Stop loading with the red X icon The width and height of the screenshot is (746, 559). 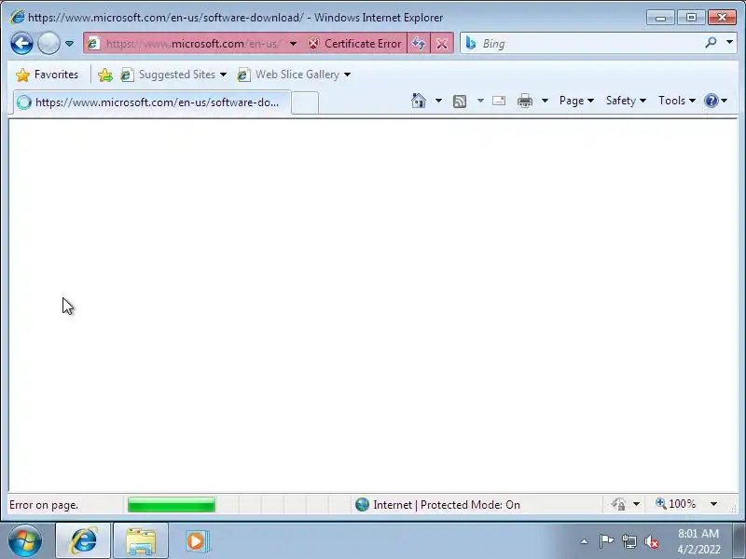(442, 44)
